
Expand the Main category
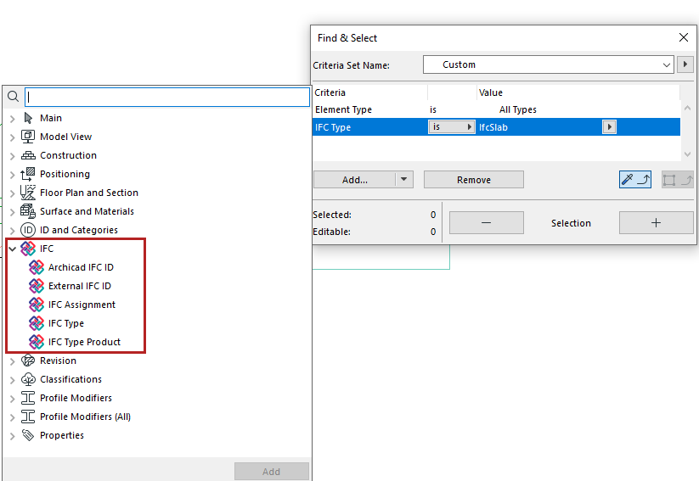[x=13, y=119]
